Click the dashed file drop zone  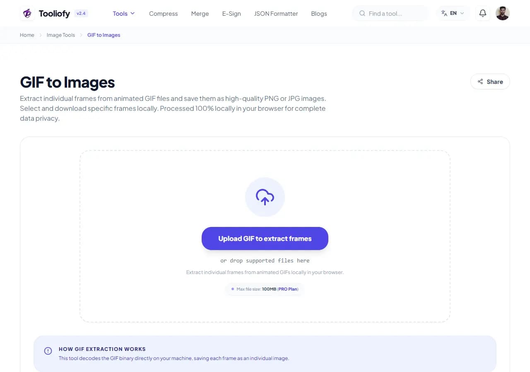pyautogui.click(x=265, y=236)
